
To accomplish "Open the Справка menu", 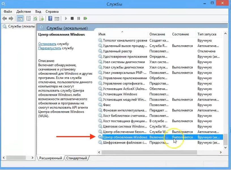I will [x=52, y=12].
